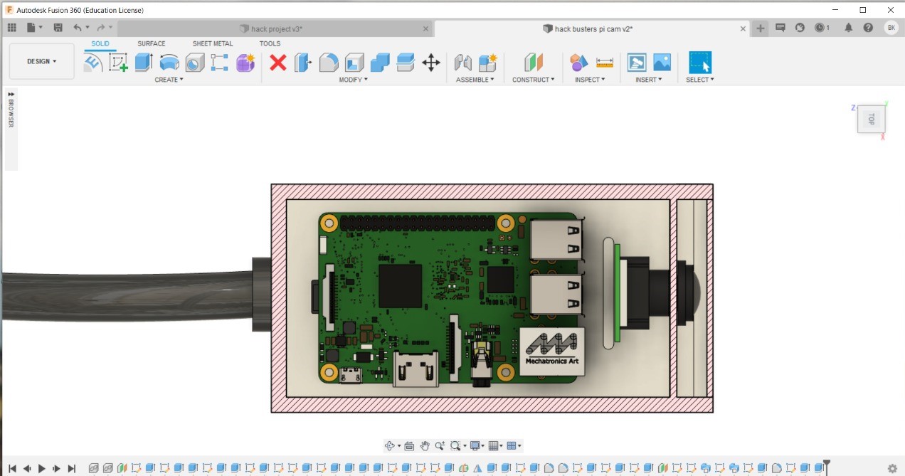Select the Shell tool
905x476 pixels.
coord(354,63)
